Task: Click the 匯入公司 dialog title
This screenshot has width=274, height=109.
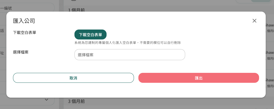Action: pos(24,21)
